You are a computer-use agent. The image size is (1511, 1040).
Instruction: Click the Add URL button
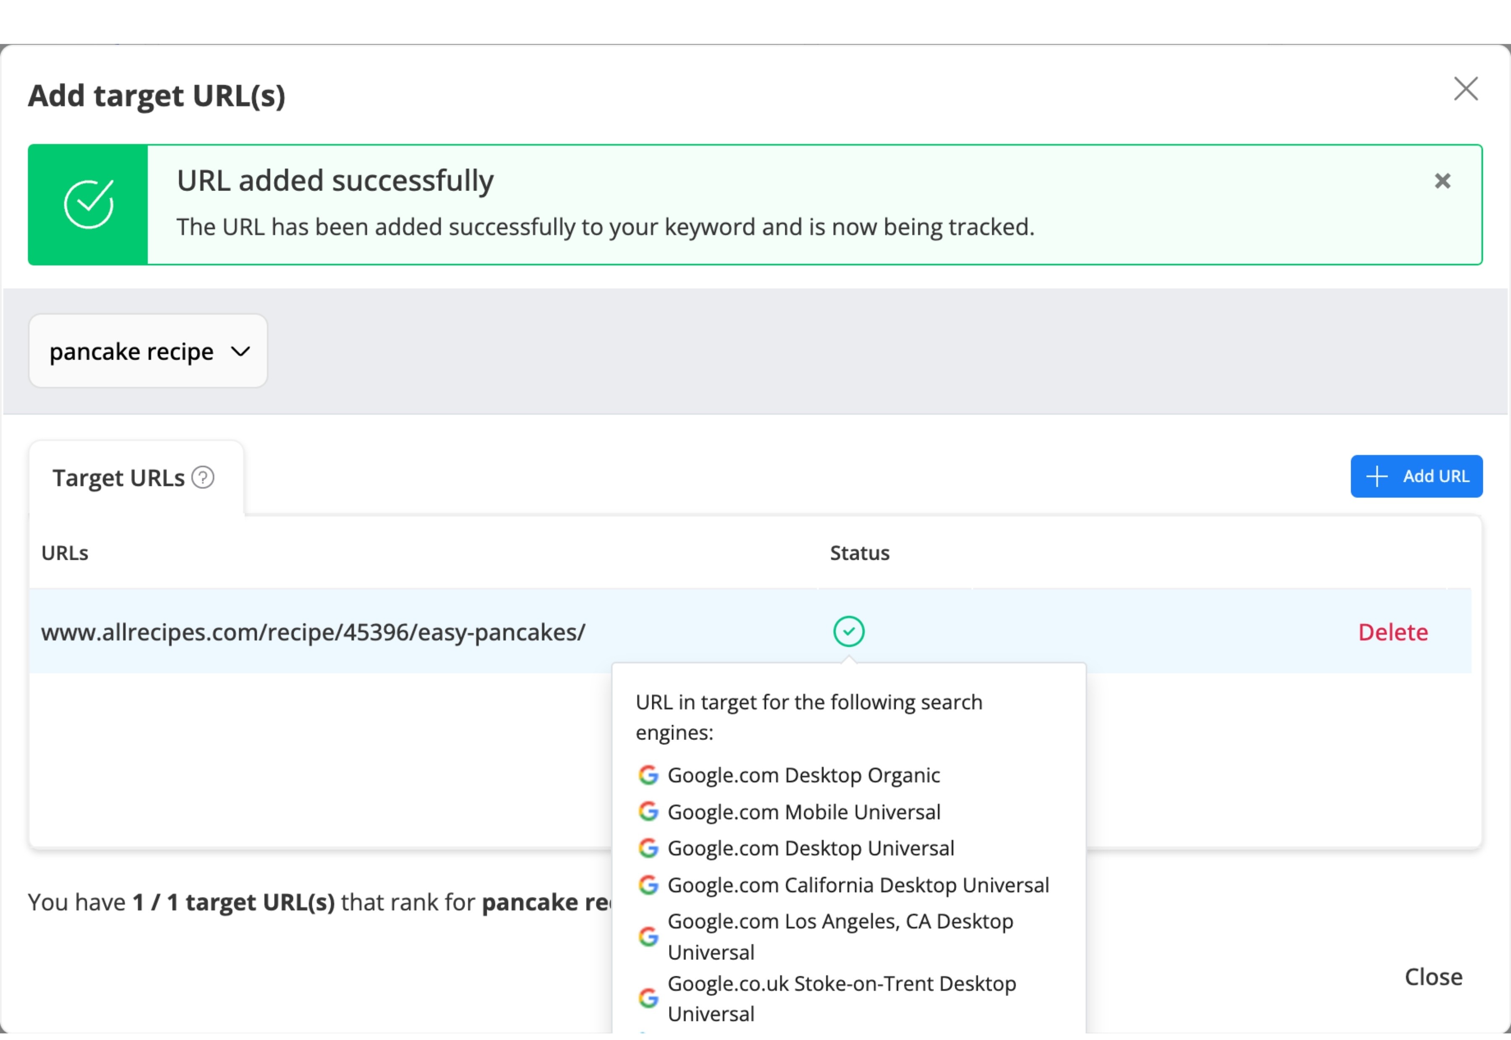point(1417,477)
